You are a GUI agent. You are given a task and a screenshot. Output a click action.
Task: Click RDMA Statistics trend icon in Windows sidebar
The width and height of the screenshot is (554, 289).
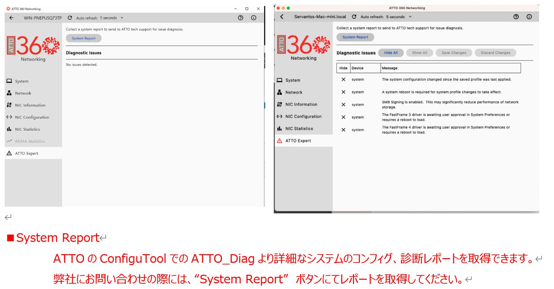9,141
